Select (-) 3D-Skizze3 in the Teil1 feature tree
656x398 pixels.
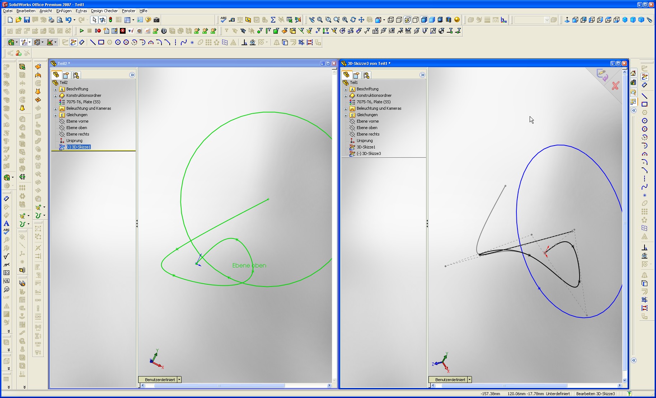(x=369, y=153)
